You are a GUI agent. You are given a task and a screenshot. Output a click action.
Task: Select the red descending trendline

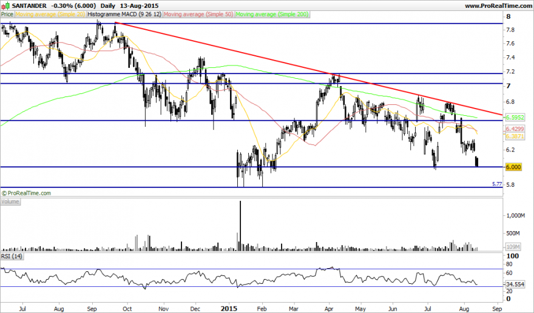tap(308, 69)
